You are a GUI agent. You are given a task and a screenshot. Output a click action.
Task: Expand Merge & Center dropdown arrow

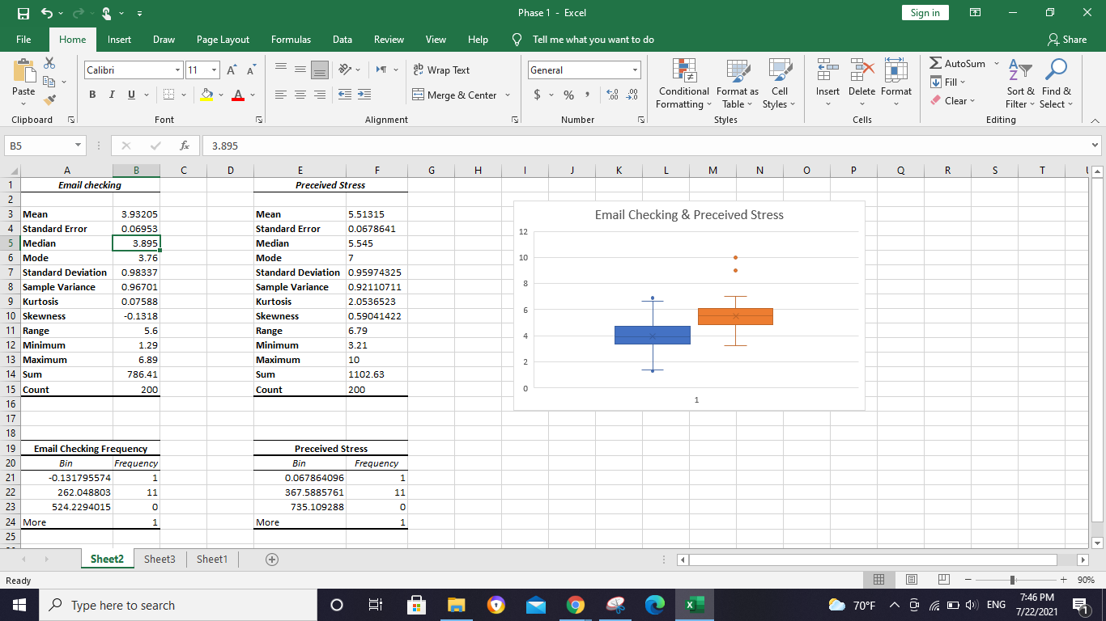tap(508, 95)
